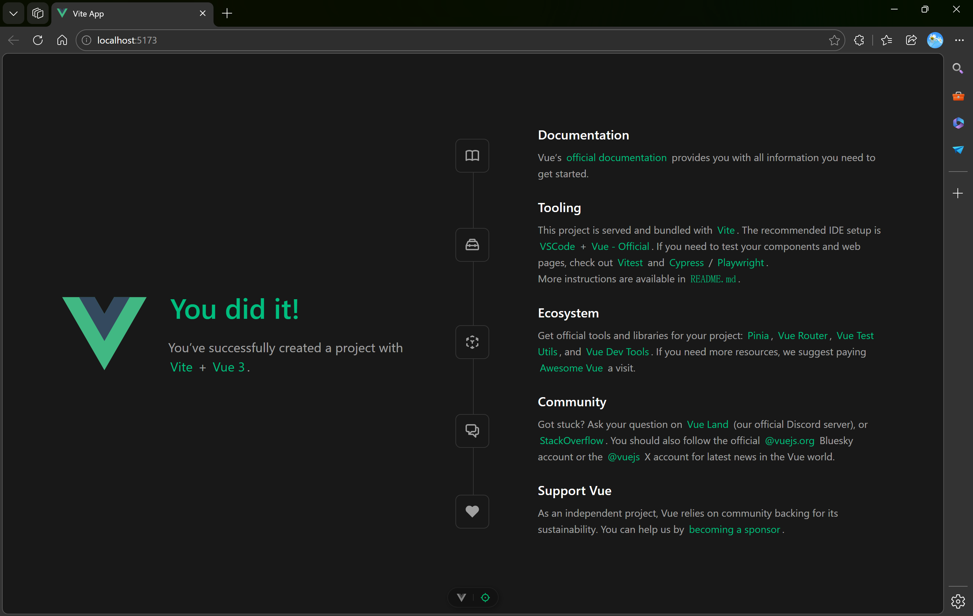Open the Vitest link
973x616 pixels.
tap(630, 262)
